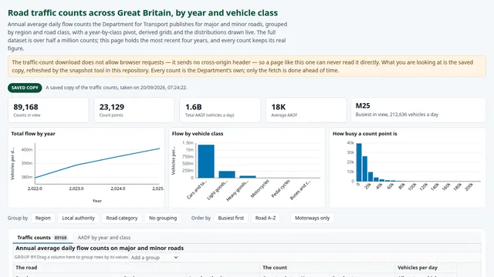Open the AADF by year and class tab

[x=104, y=238]
